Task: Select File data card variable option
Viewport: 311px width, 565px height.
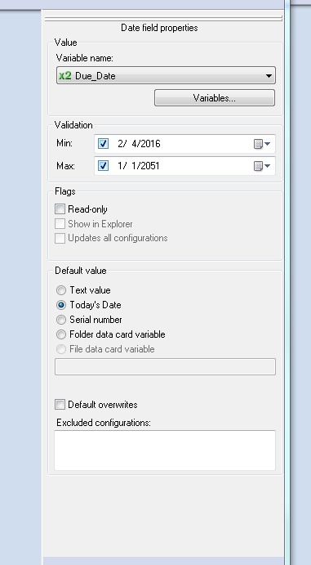Action: pos(61,349)
